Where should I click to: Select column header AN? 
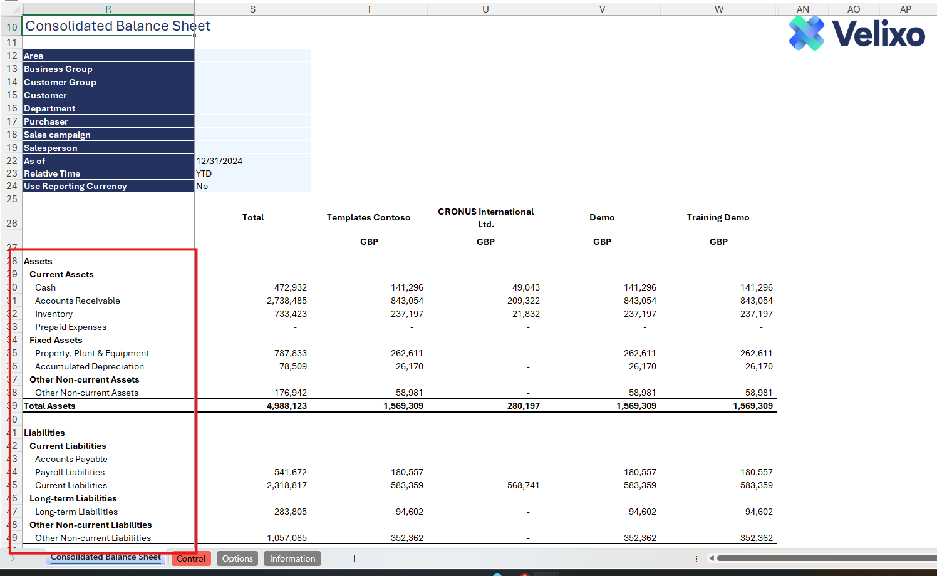802,9
